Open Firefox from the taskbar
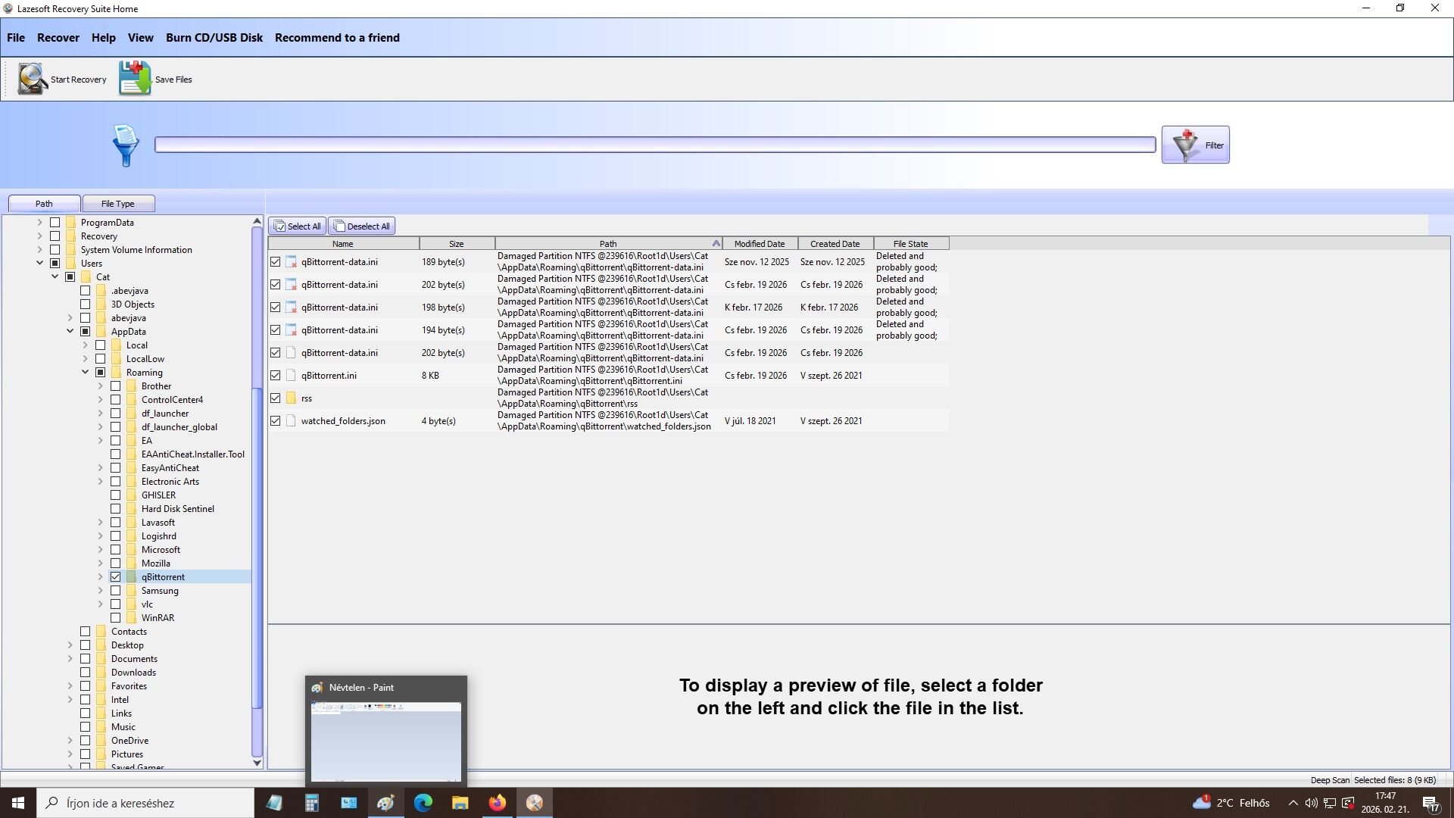 (497, 803)
